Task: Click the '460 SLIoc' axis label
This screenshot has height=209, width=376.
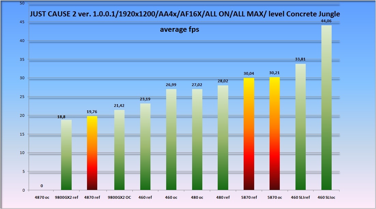Action: pos(327,197)
